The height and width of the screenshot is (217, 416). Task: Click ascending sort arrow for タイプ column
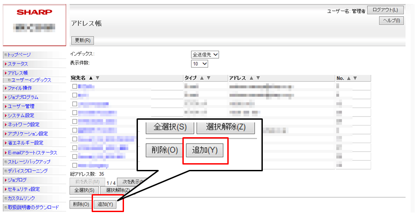[x=202, y=78]
